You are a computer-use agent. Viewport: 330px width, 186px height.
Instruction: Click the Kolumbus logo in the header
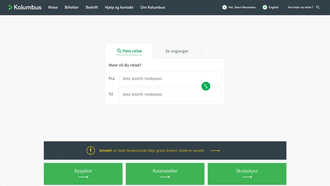point(25,7)
